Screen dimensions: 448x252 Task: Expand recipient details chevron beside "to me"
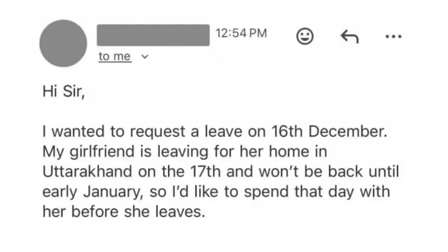click(x=146, y=57)
